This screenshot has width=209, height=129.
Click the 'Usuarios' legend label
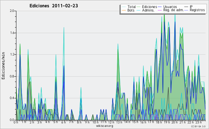click(x=170, y=7)
